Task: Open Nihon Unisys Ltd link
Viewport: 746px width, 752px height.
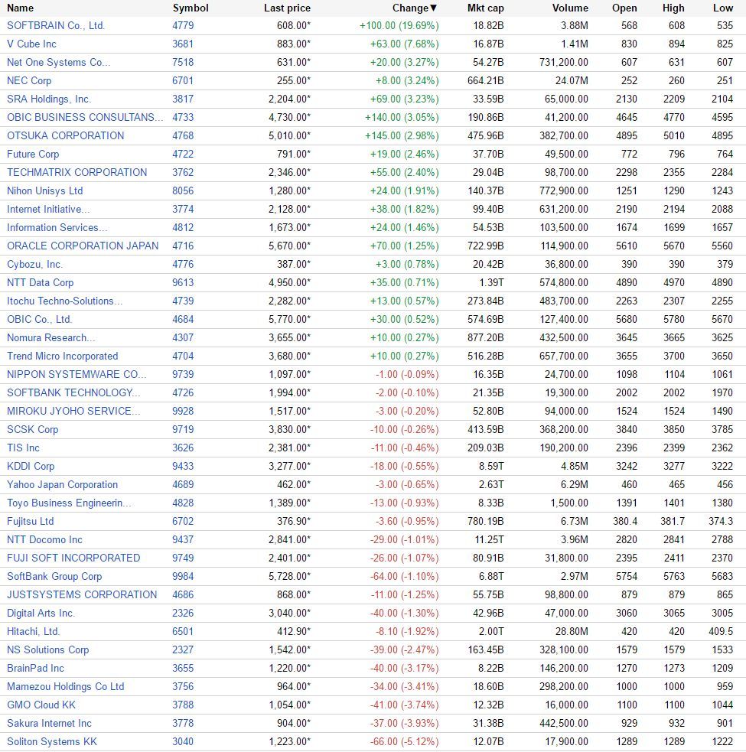Action: coord(44,191)
